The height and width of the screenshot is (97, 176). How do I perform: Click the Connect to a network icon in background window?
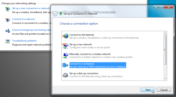(x=8, y=20)
